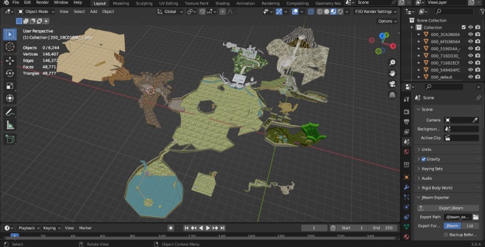This screenshot has height=247, width=485.
Task: Select the Cursor tool in toolbar
Action: pos(10,47)
